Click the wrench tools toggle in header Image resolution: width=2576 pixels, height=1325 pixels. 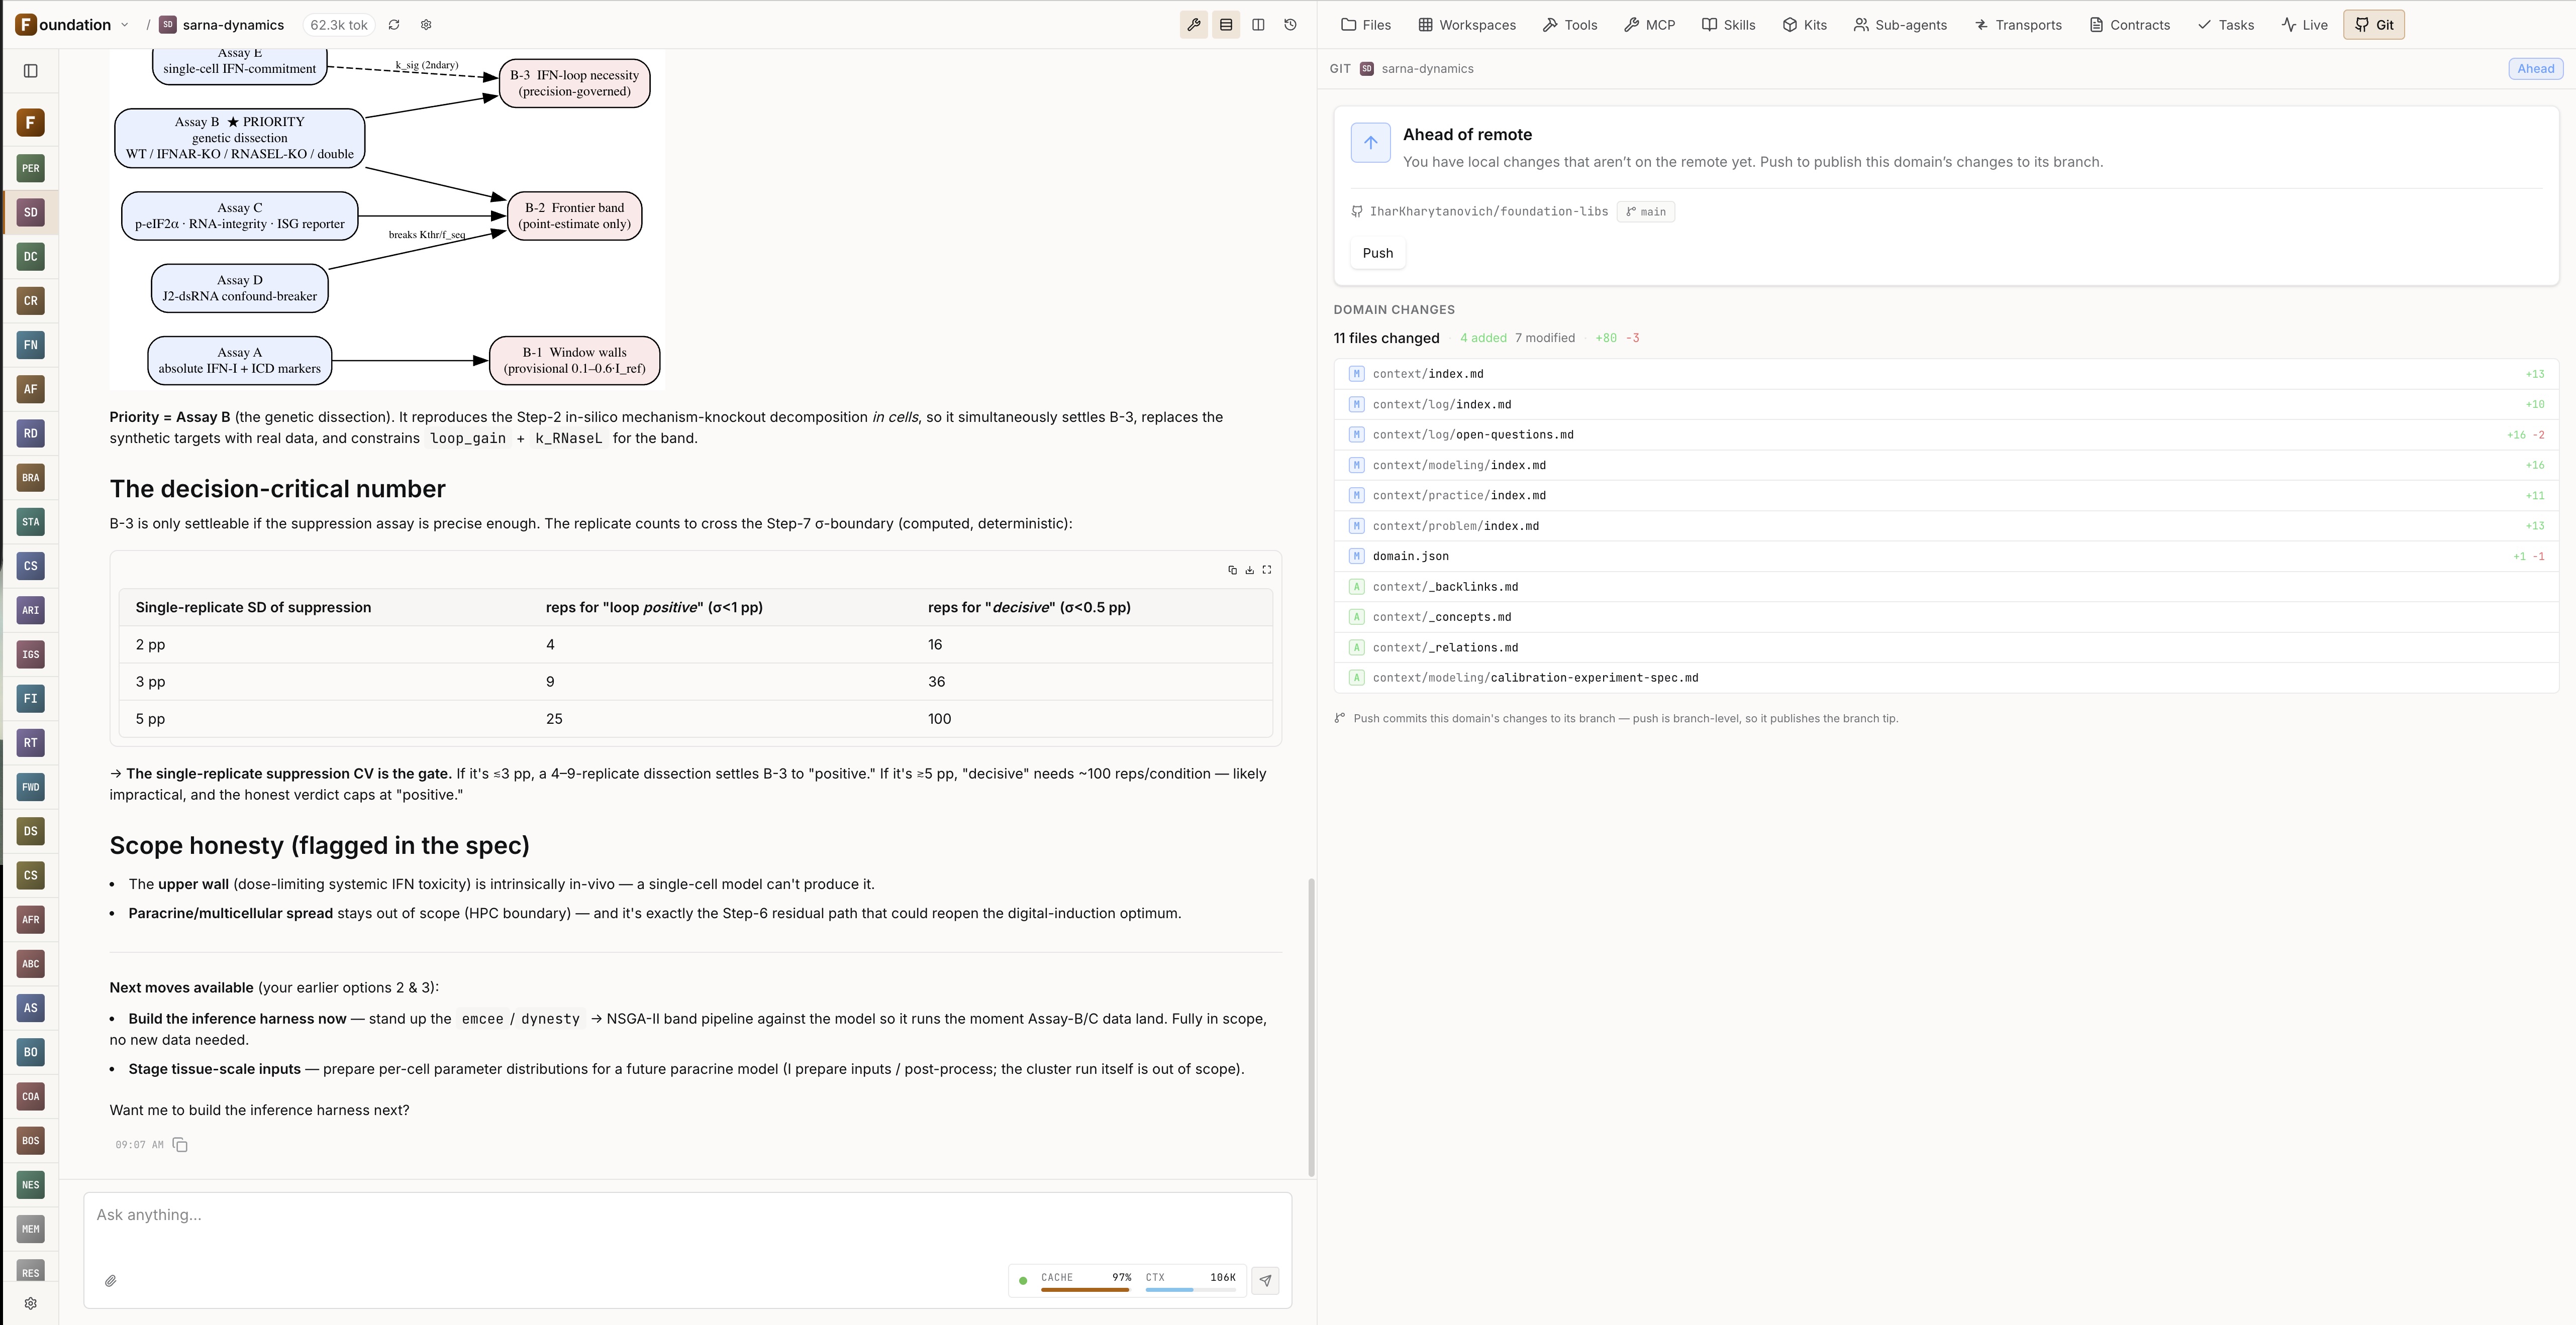1194,25
